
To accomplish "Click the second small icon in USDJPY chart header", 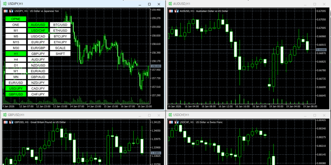I will pyautogui.click(x=11, y=11).
